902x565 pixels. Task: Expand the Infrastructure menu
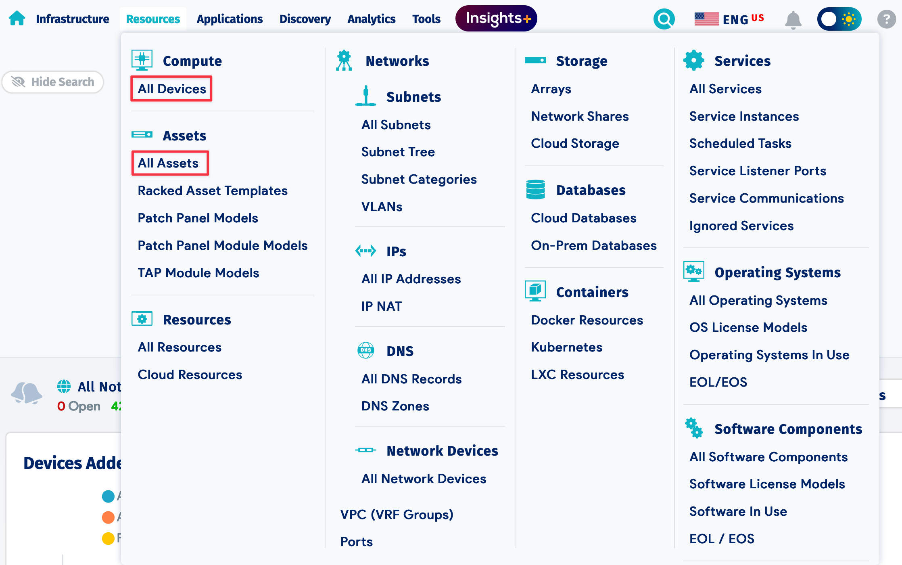(x=72, y=19)
